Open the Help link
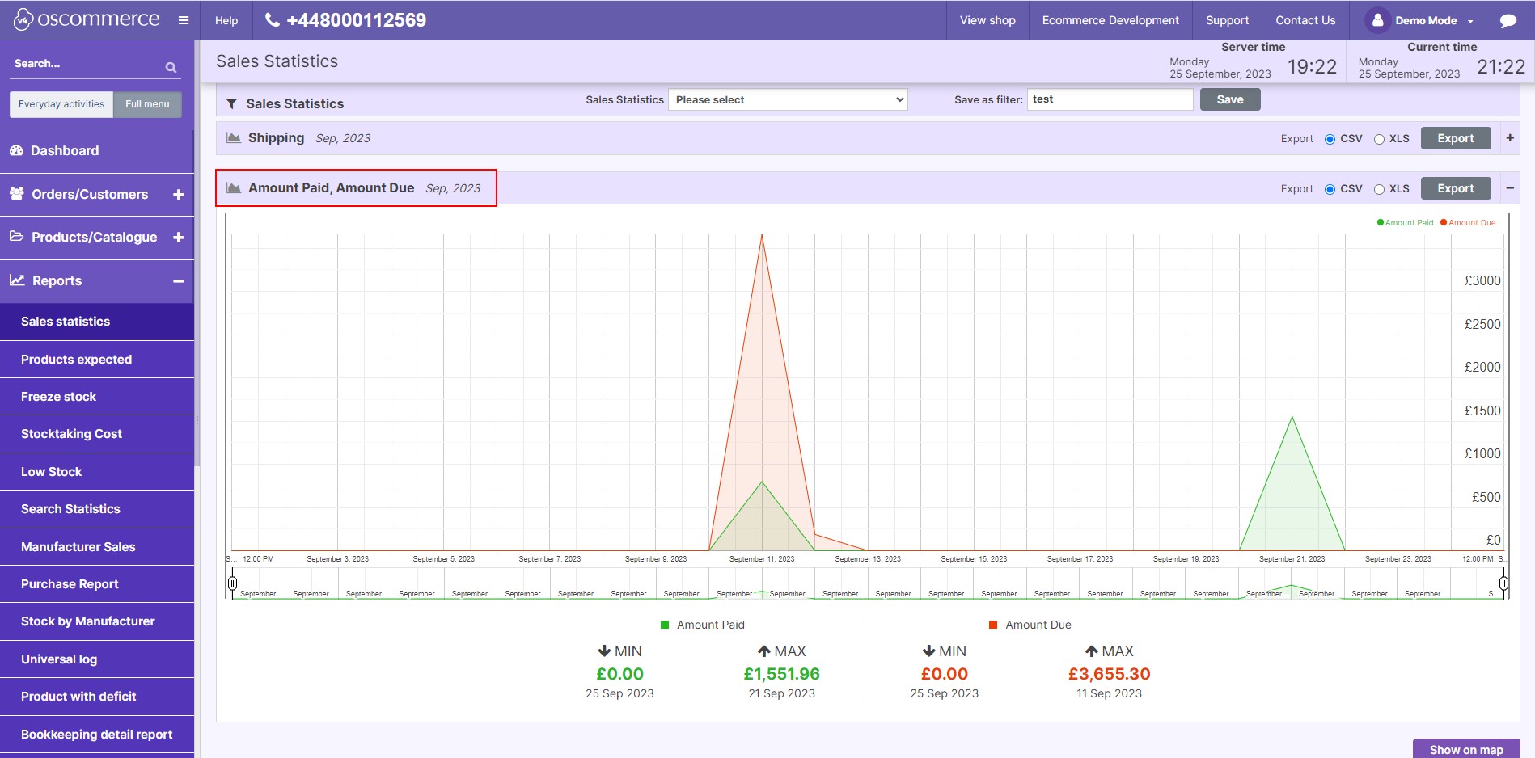Viewport: 1535px width, 758px height. click(x=226, y=20)
